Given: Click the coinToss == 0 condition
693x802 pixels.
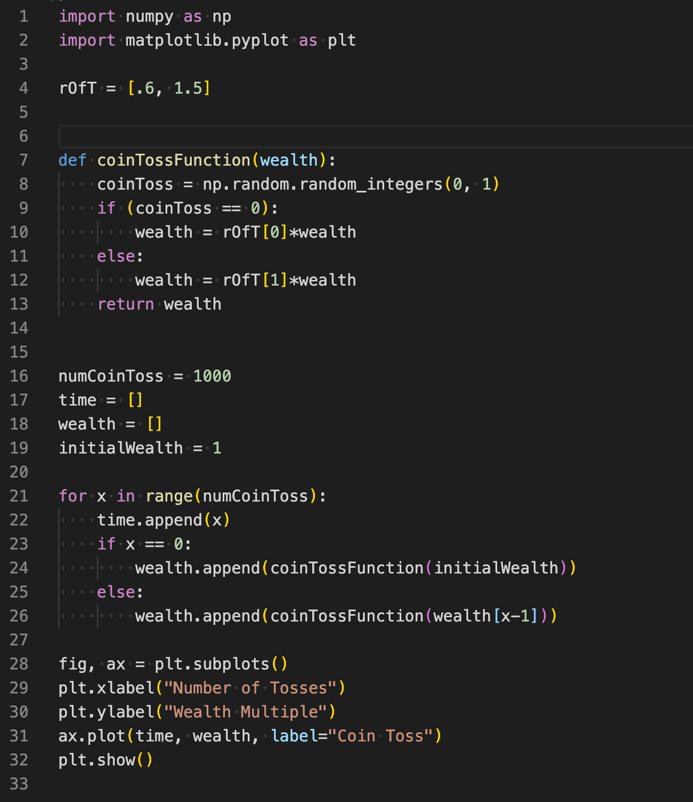Looking at the screenshot, I should pos(198,208).
